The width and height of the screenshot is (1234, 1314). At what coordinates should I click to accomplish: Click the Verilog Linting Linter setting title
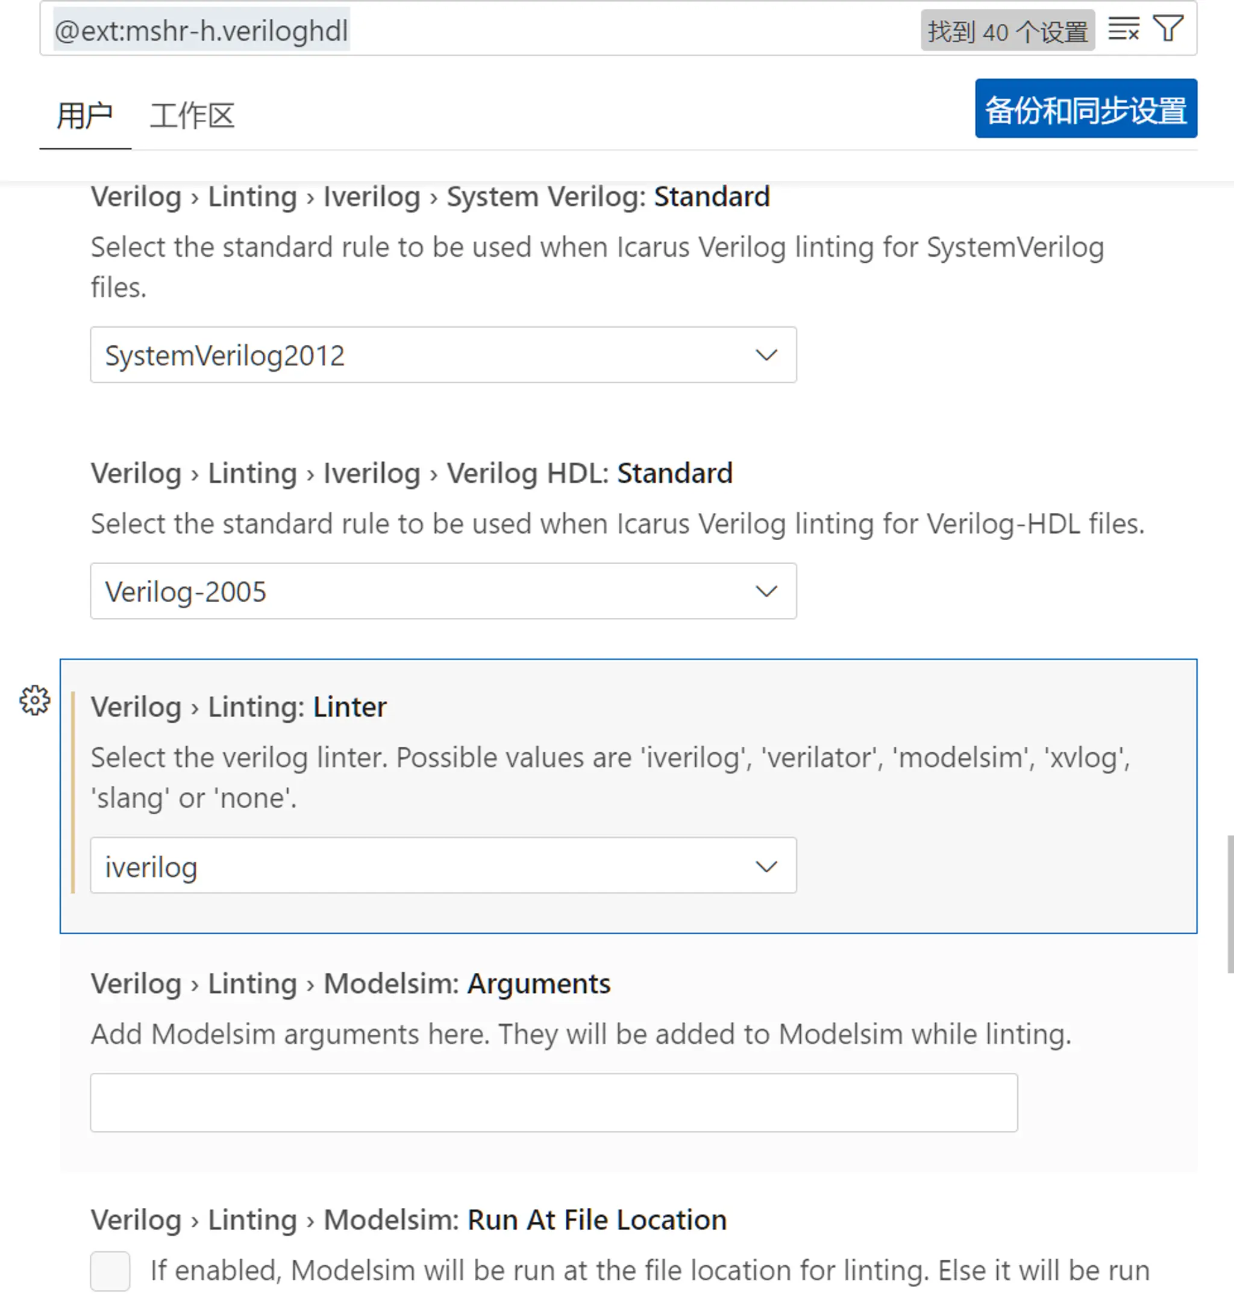[239, 707]
